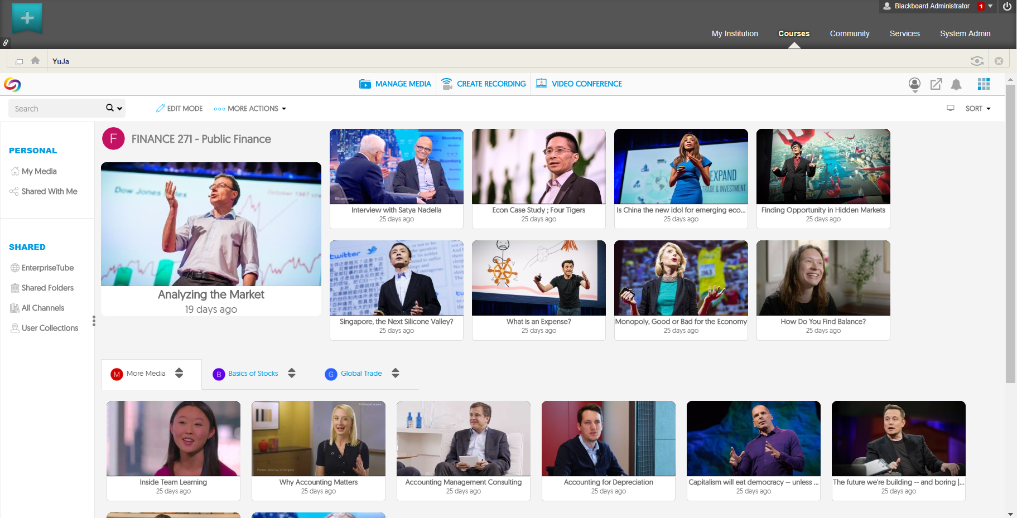Viewport: 1017px width, 518px height.
Task: Click the YuJa logo icon
Action: point(12,84)
